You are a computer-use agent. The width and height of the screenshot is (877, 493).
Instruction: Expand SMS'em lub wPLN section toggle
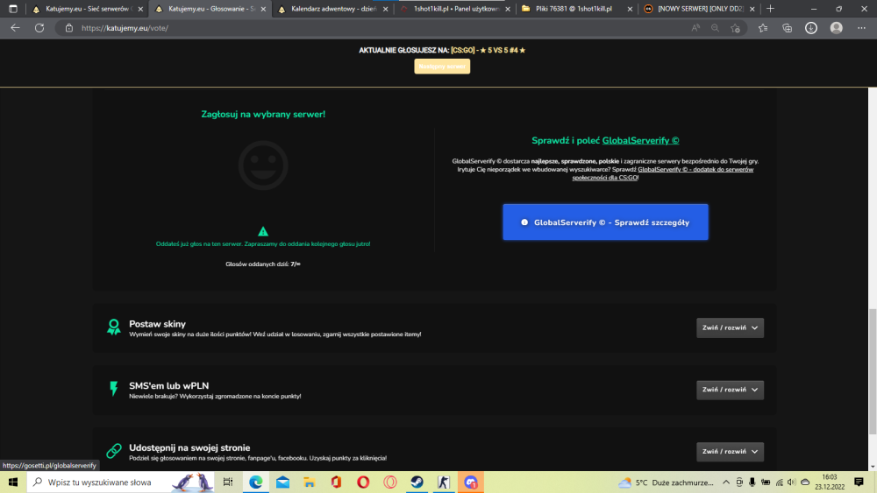pos(730,390)
